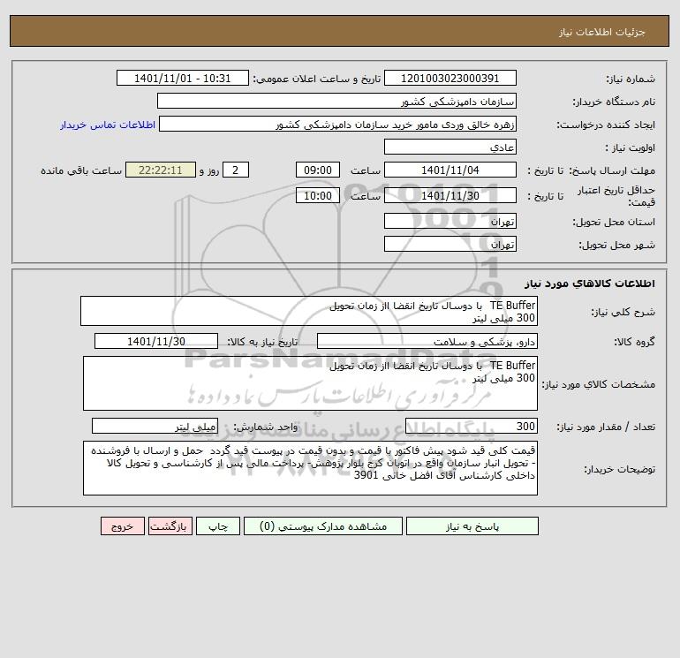Image resolution: width=680 pixels, height=658 pixels.
Task: Click the goods specifications text area
Action: pos(310,383)
